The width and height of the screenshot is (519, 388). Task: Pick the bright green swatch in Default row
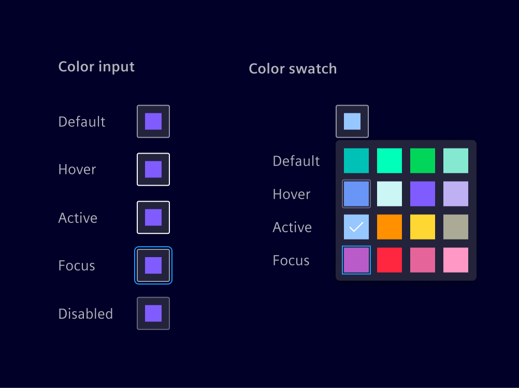tap(389, 160)
